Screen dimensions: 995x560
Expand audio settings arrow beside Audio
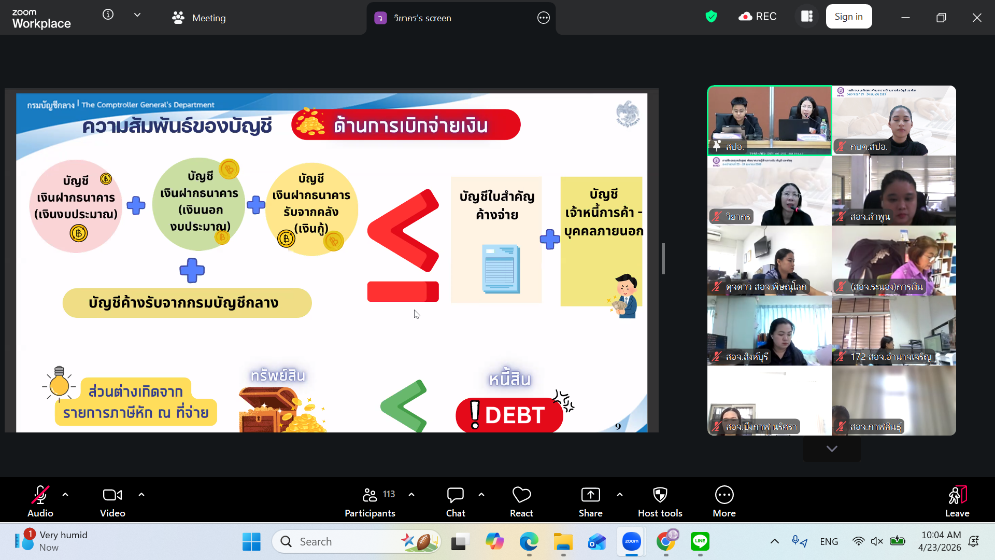pos(65,495)
